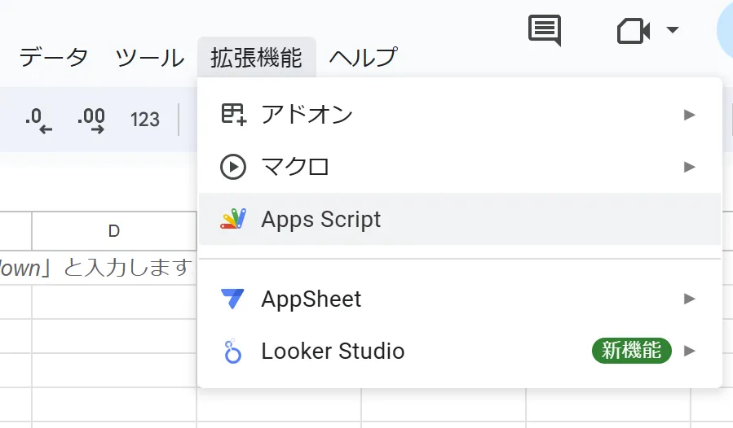Open the ツール menu
This screenshot has height=428, width=733.
pos(149,58)
